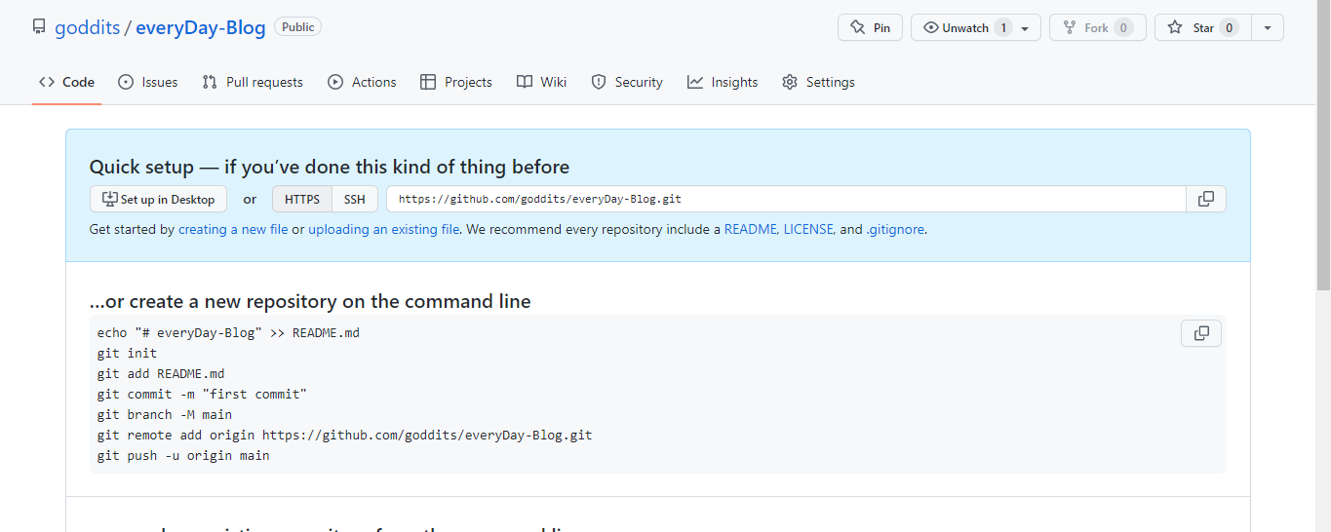Switch clone URL to SSH
This screenshot has height=532, width=1331.
355,199
